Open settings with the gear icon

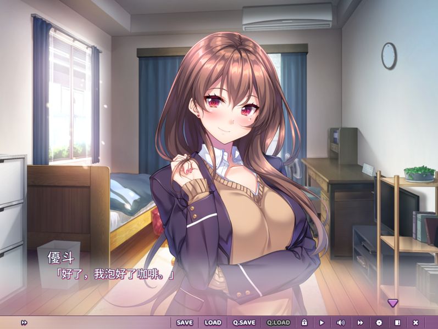pyautogui.click(x=379, y=322)
